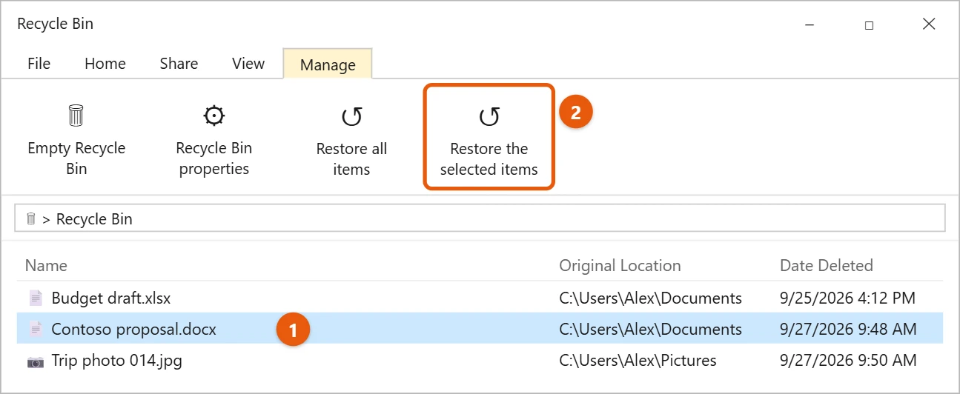Click the Recycle Bin breadcrumb in address bar
Screen dimensions: 960x394
pos(94,218)
